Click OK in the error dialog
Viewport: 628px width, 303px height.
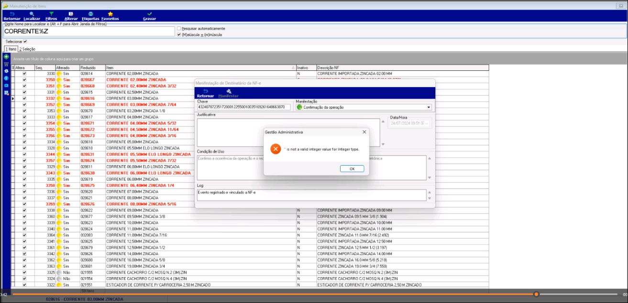(x=352, y=169)
